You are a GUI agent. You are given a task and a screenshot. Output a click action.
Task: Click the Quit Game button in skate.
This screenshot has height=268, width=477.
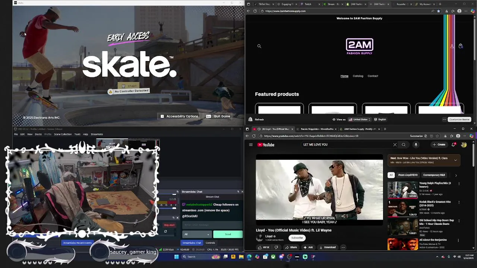(218, 117)
